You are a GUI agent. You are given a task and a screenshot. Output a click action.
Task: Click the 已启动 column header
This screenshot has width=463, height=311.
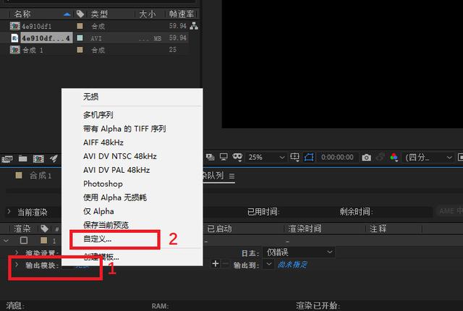point(219,229)
